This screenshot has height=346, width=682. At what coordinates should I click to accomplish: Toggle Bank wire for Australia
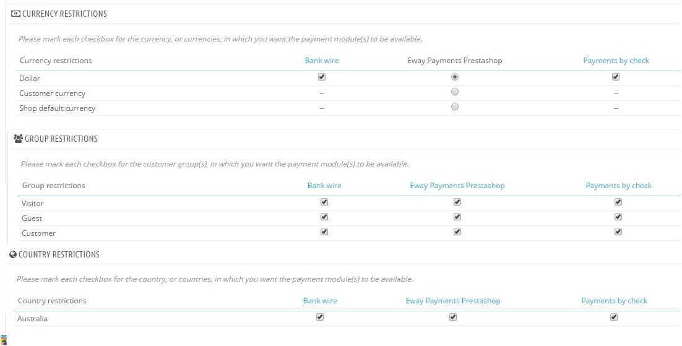point(320,317)
